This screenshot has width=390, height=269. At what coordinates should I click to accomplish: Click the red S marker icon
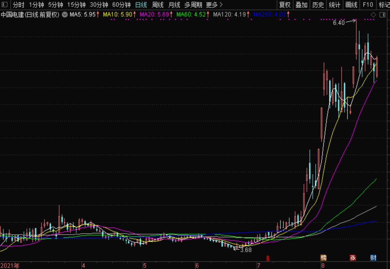268,258
